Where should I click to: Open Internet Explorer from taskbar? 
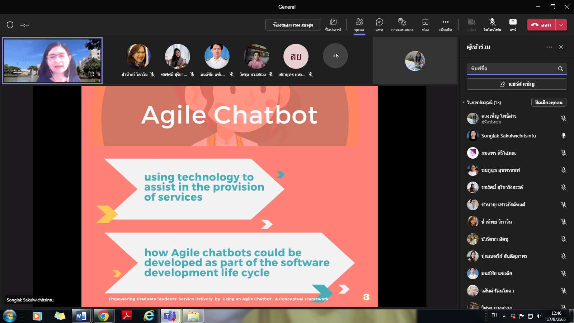[149, 316]
